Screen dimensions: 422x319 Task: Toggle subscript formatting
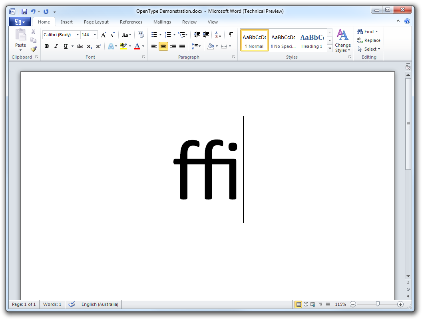coord(89,46)
